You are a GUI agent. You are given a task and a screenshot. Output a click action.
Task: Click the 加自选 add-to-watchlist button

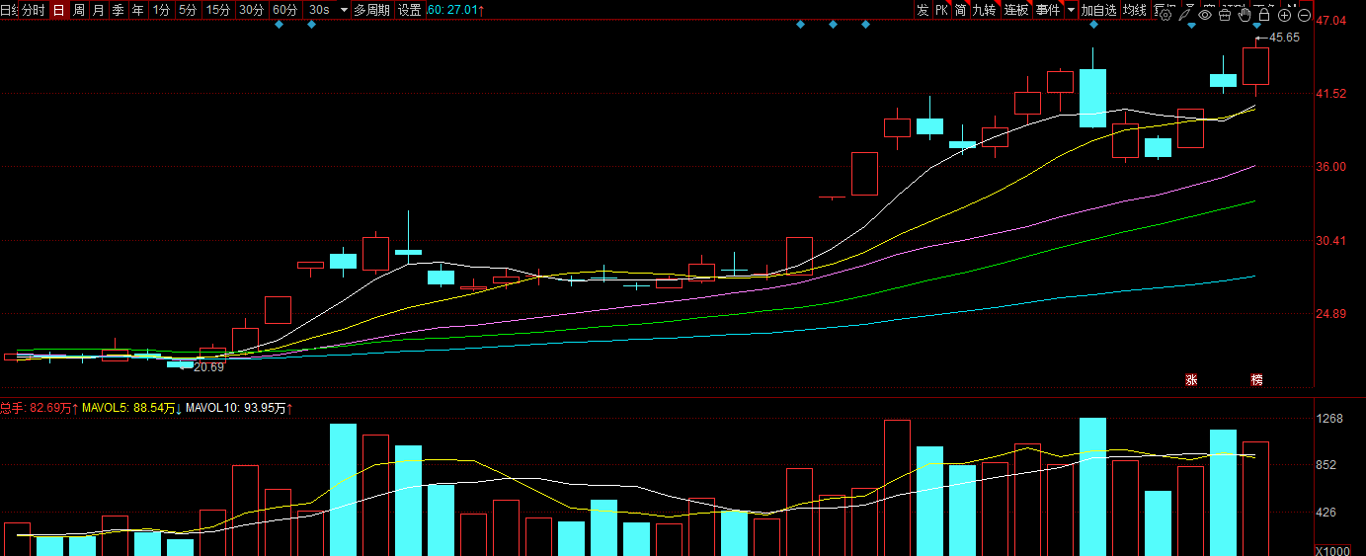pyautogui.click(x=1098, y=10)
